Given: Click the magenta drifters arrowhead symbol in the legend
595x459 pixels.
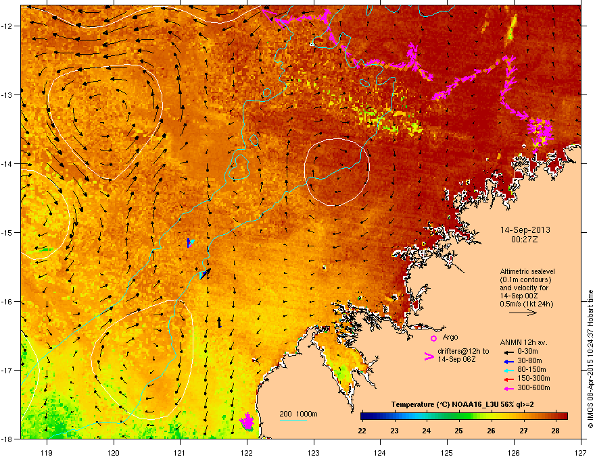Looking at the screenshot, I should [429, 356].
